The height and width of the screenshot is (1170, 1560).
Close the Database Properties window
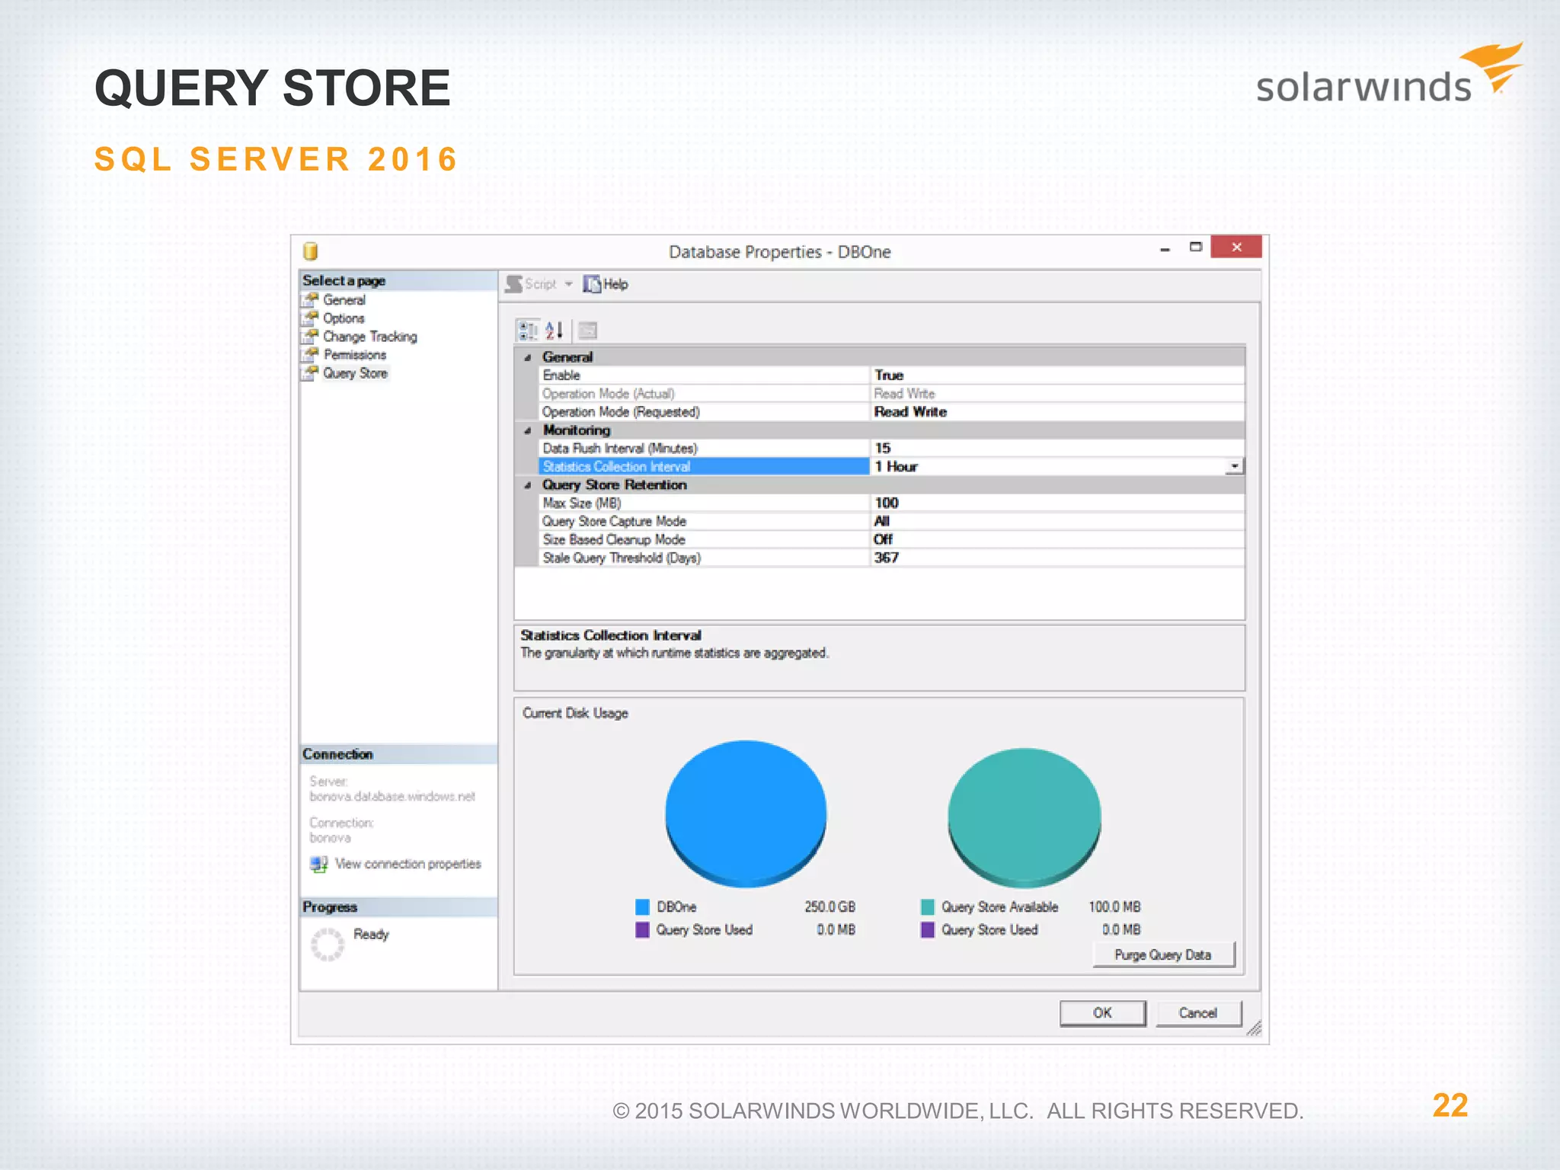point(1236,247)
